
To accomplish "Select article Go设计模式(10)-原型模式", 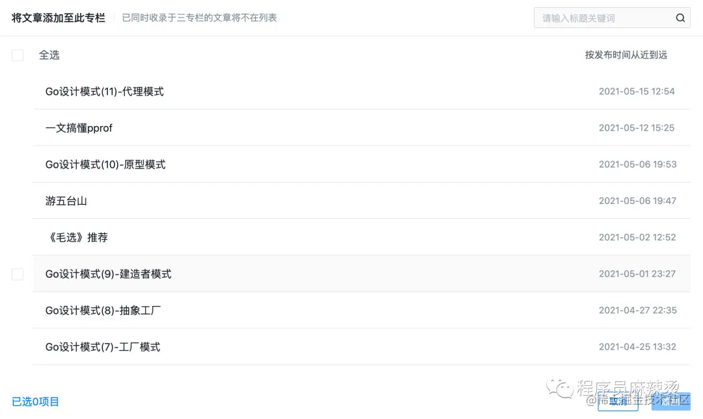I will [x=105, y=164].
